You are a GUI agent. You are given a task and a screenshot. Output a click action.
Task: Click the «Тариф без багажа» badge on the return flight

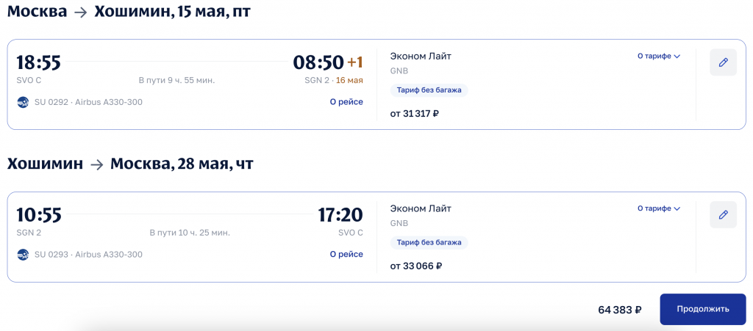[429, 242]
